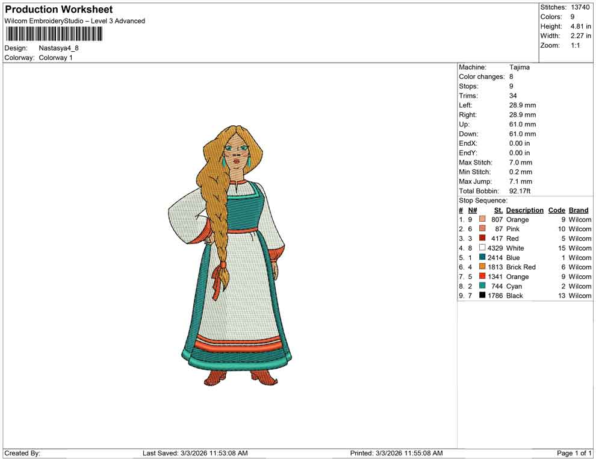Screen dimensions: 596x459
Task: Click the Red 417 color swatch
Action: tap(482, 238)
